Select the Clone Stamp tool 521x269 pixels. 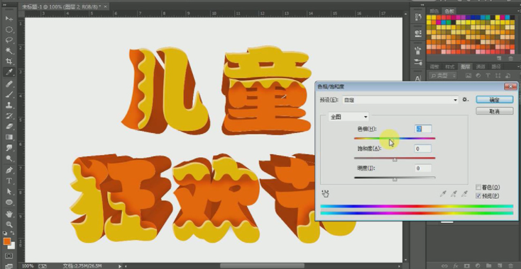[9, 105]
